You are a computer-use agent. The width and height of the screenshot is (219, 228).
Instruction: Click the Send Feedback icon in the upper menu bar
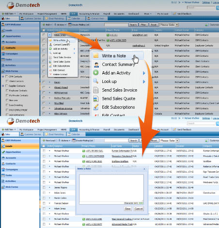(174, 14)
